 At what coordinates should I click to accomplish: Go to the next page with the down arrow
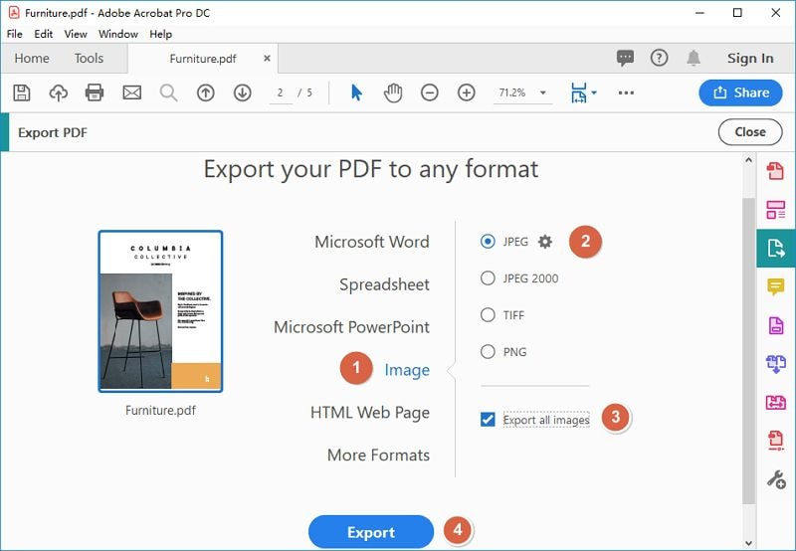pyautogui.click(x=243, y=92)
